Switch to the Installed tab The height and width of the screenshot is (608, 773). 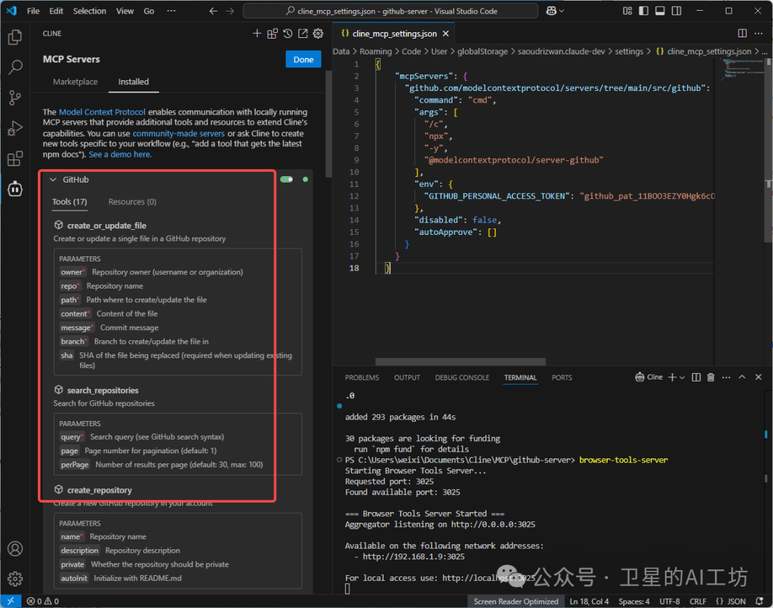133,82
